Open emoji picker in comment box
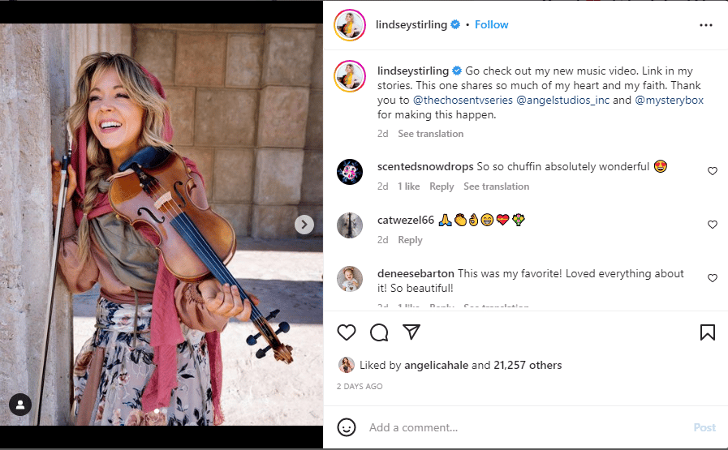The image size is (728, 450). click(x=347, y=427)
